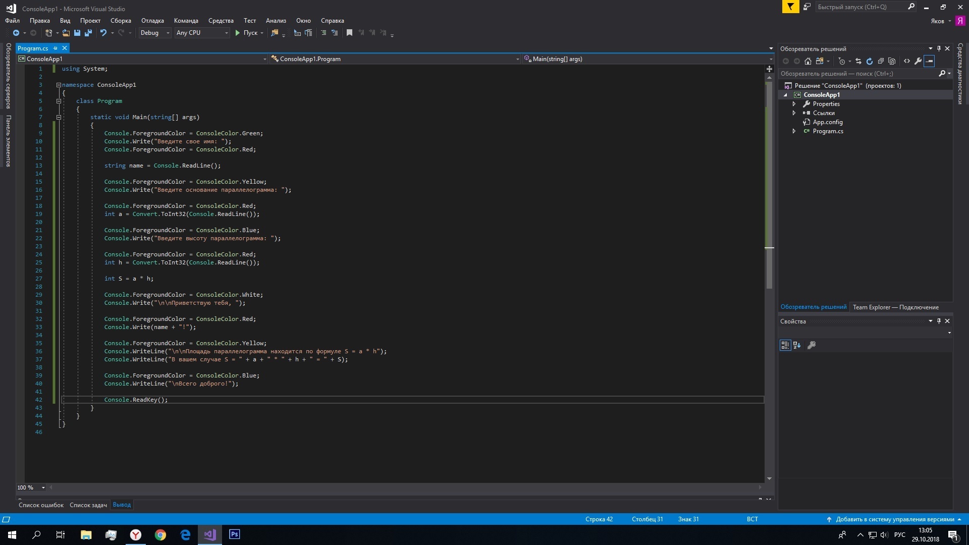The image size is (969, 545).
Task: Click the Collapse All icon in Solution Explorer
Action: click(x=881, y=61)
